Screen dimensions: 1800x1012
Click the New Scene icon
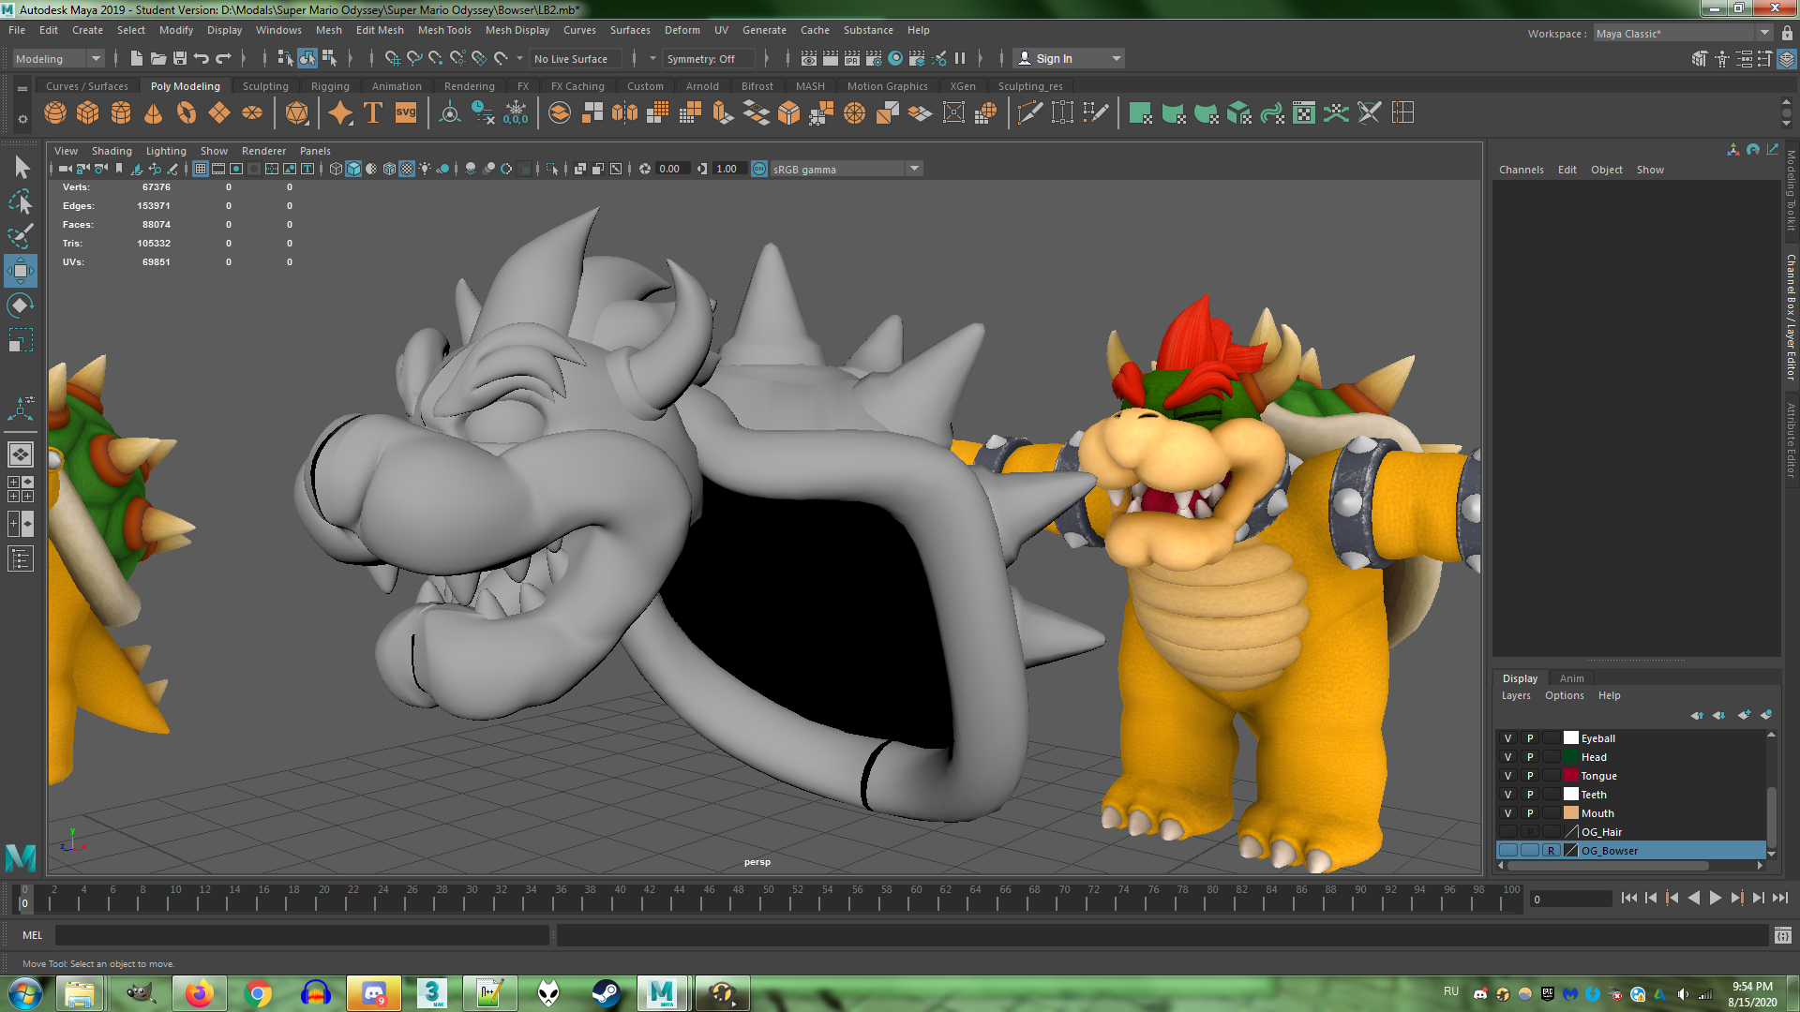(136, 58)
